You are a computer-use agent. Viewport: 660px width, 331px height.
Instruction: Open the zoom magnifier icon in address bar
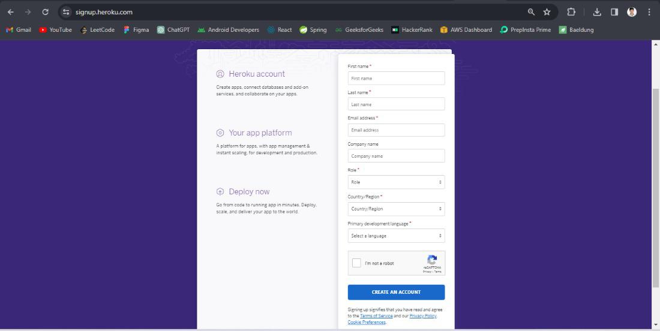531,12
